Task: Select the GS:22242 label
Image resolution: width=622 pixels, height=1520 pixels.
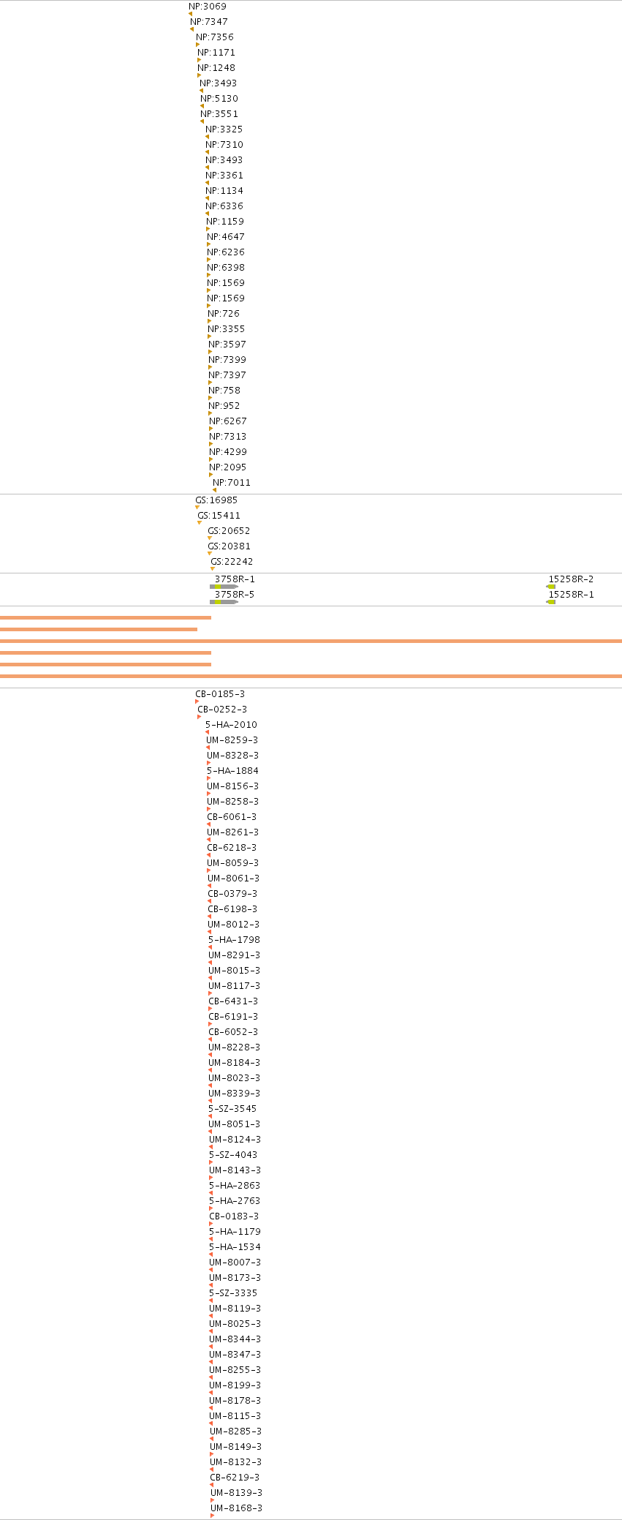Action: point(232,562)
